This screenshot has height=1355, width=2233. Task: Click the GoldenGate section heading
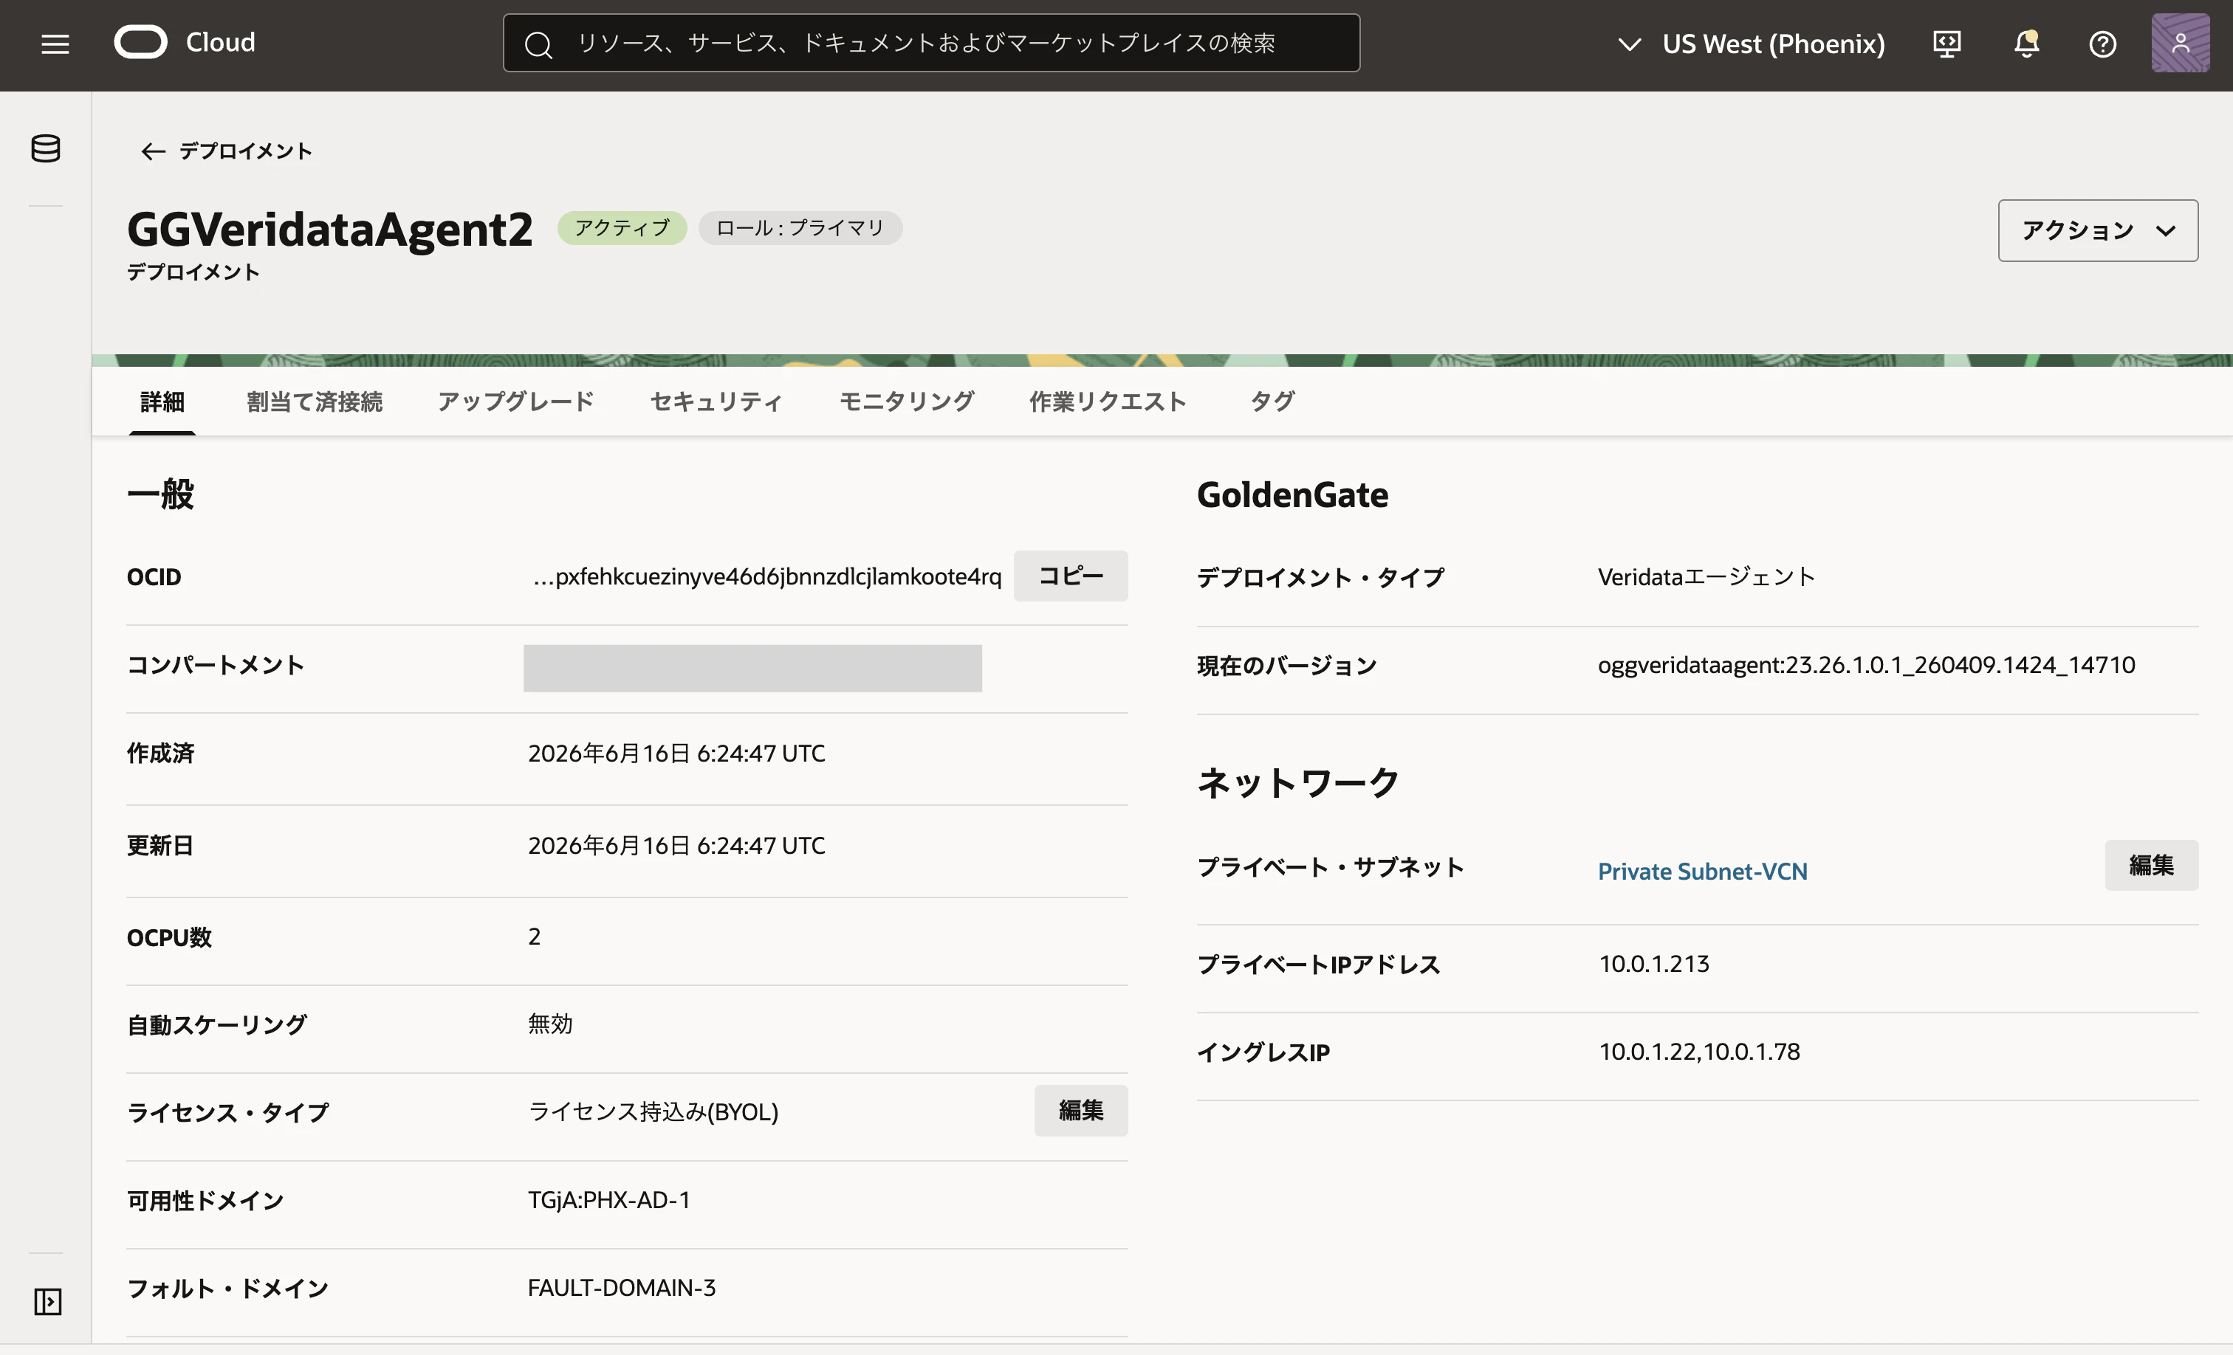pos(1292,494)
